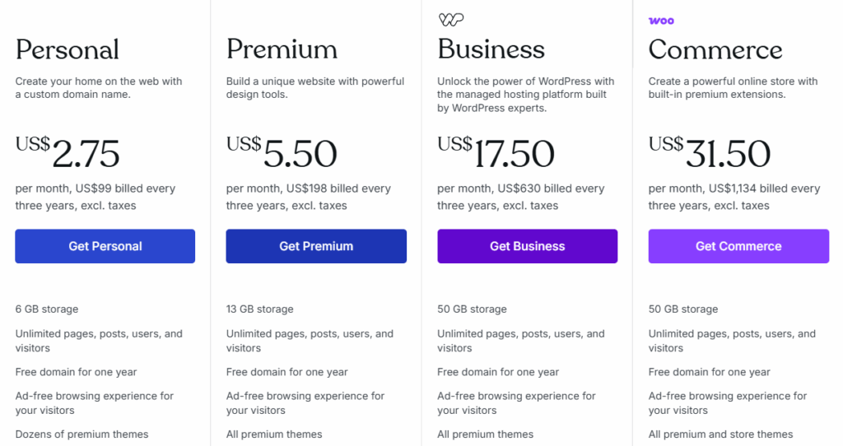
Task: Click the Get Commerce button
Action: tap(738, 246)
